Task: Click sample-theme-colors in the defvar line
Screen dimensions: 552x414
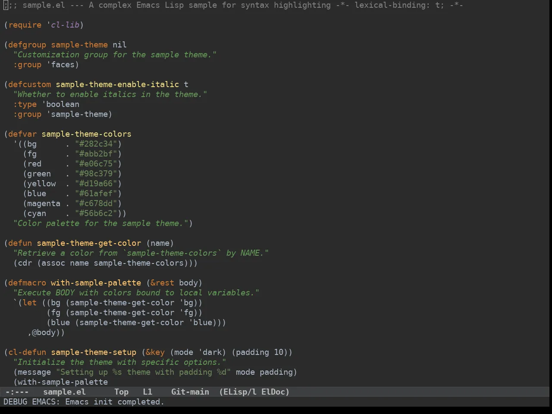Action: click(86, 134)
